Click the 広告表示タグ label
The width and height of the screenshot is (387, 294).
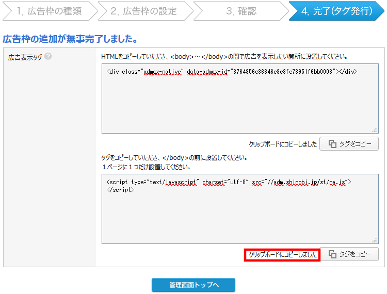click(25, 57)
